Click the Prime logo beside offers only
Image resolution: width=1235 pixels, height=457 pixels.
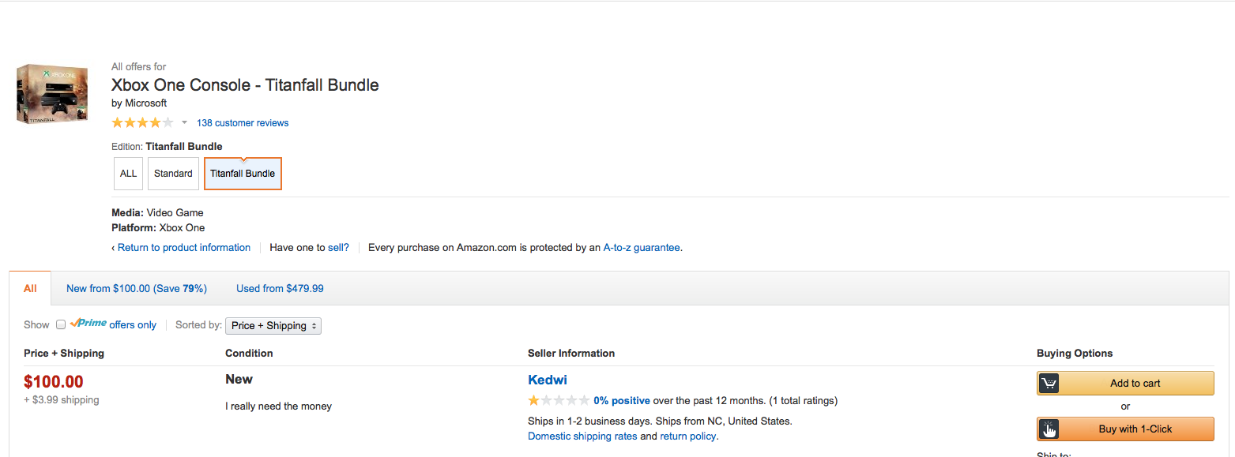[88, 324]
